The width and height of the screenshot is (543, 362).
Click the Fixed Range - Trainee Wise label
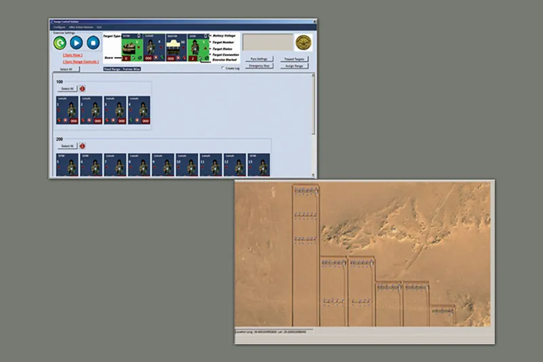(122, 69)
